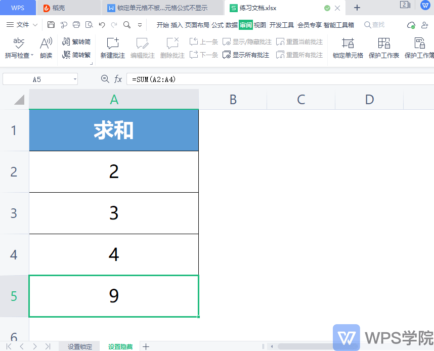
Task: Click 新建批注 to add comment
Action: click(113, 48)
